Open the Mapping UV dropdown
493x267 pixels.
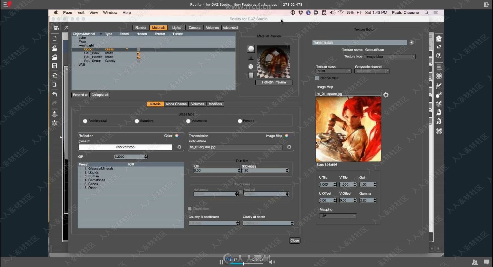pyautogui.click(x=338, y=216)
